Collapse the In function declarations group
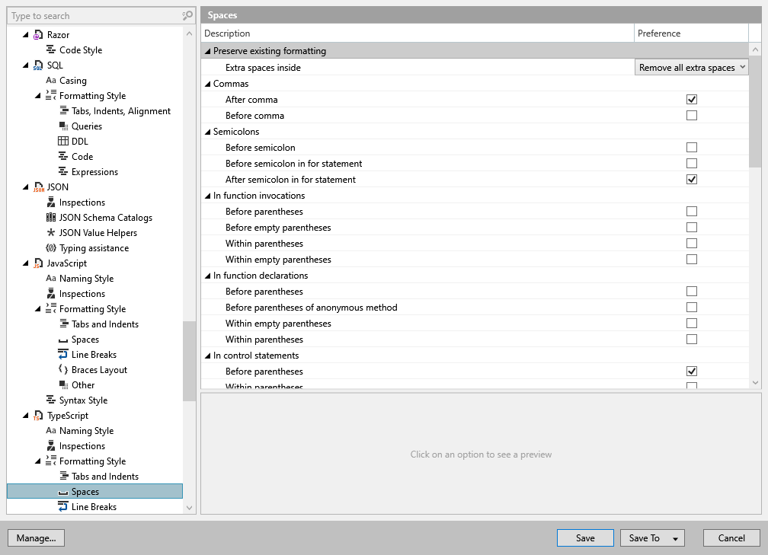Image resolution: width=768 pixels, height=555 pixels. (208, 276)
